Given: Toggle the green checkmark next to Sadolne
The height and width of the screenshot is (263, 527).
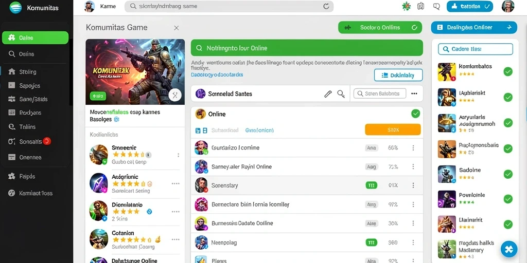Looking at the screenshot, I should tap(508, 174).
